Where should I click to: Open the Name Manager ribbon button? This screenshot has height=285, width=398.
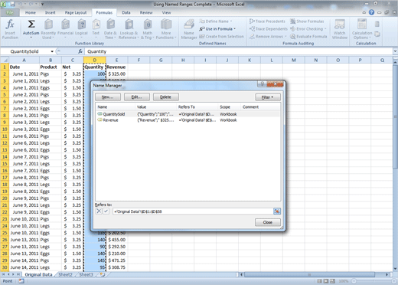(x=189, y=29)
